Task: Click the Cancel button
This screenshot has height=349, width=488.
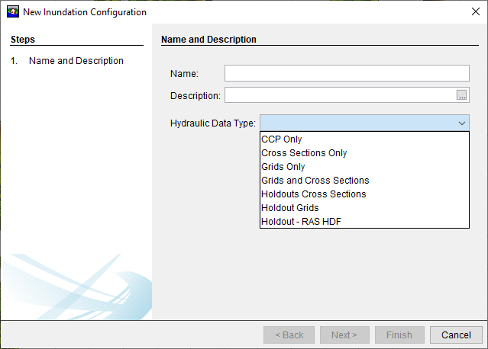Action: click(x=456, y=335)
